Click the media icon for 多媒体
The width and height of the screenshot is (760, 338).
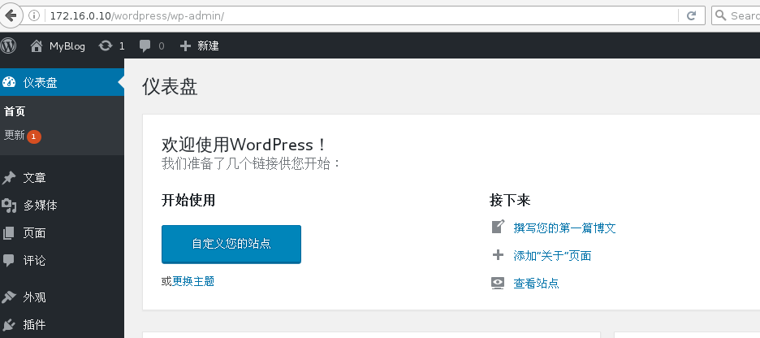[x=9, y=206]
